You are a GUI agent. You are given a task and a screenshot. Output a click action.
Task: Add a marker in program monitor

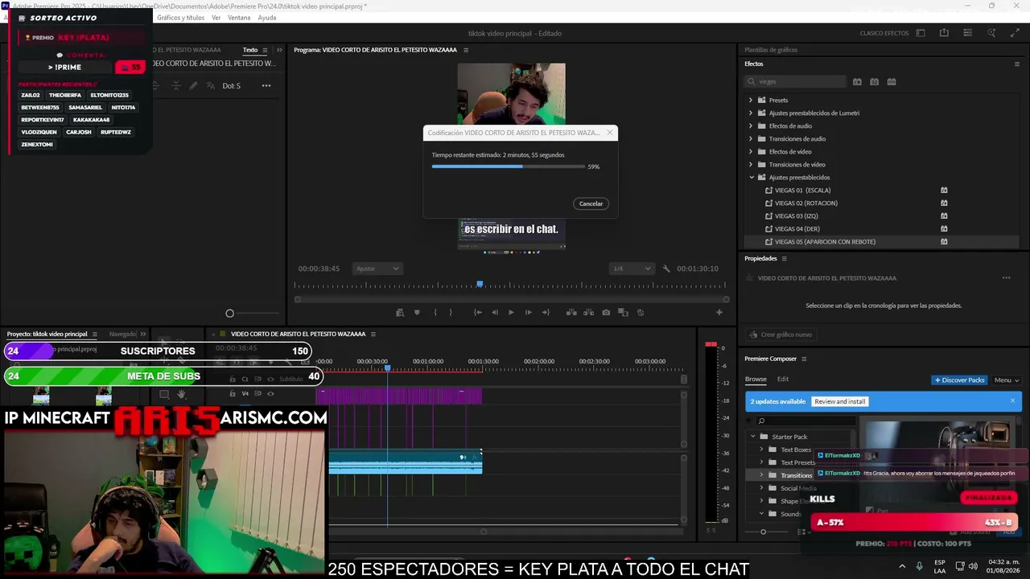tap(417, 313)
